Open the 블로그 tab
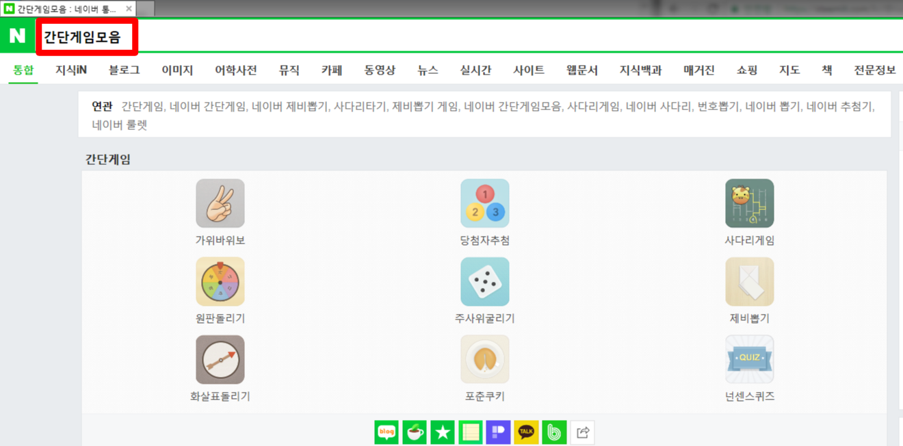The image size is (903, 446). (125, 70)
